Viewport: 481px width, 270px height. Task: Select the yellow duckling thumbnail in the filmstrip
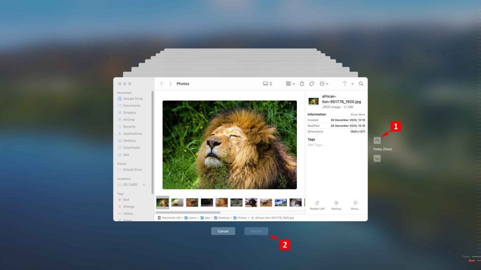(x=177, y=202)
